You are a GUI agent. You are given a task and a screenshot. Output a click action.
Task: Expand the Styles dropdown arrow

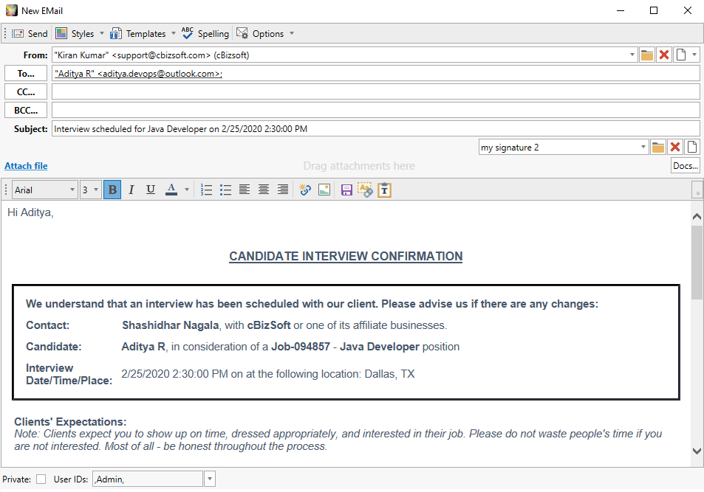click(x=102, y=34)
